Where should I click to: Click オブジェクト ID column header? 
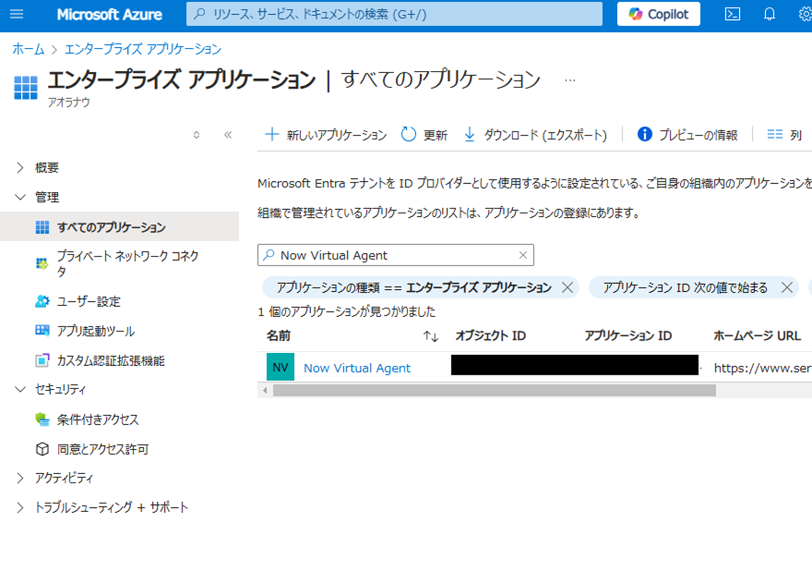(x=490, y=336)
